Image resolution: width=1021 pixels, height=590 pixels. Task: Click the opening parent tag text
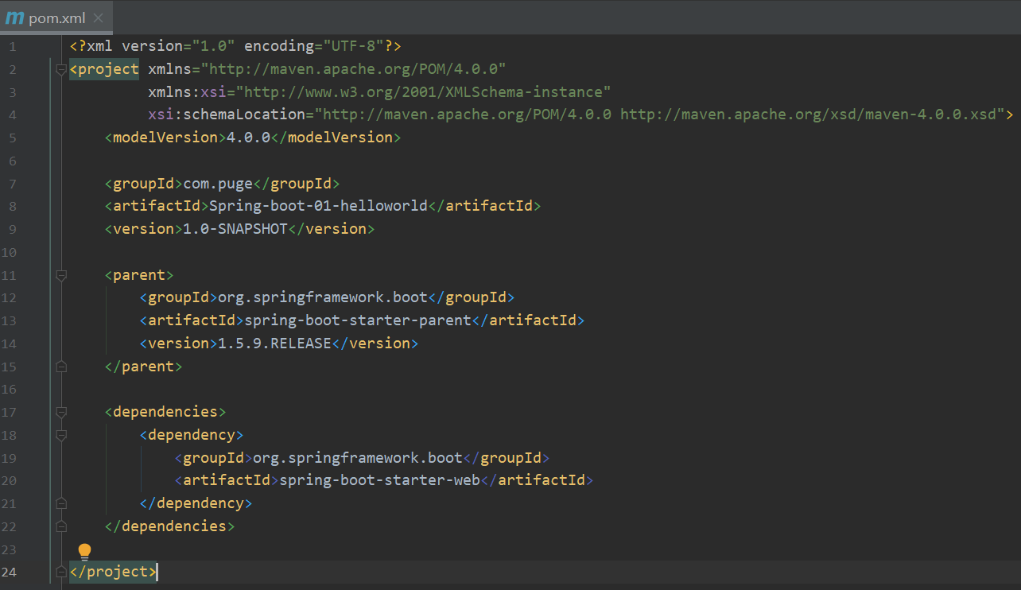pos(139,275)
